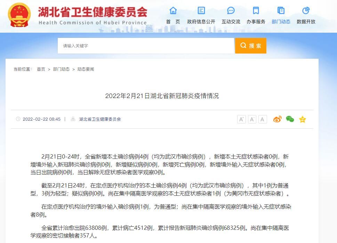The height and width of the screenshot is (243, 337).
Task: Focus the 请输入关键字 search field
Action: click(x=145, y=46)
